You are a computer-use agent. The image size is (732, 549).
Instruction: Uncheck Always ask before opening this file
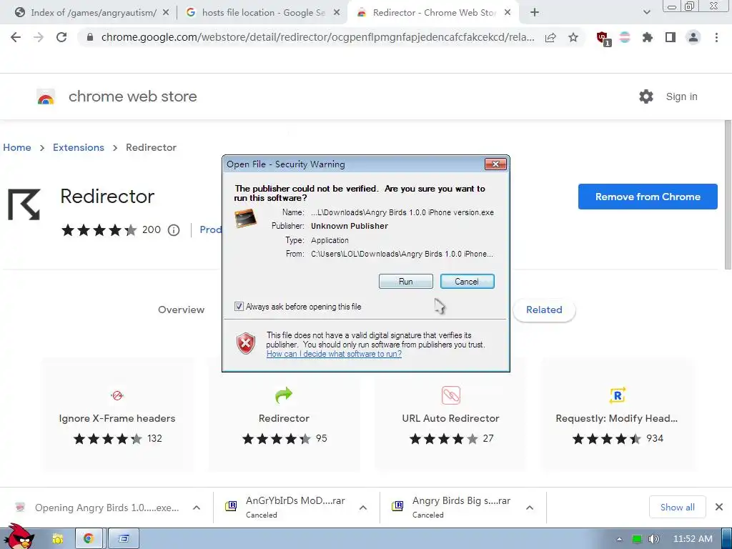(x=239, y=307)
